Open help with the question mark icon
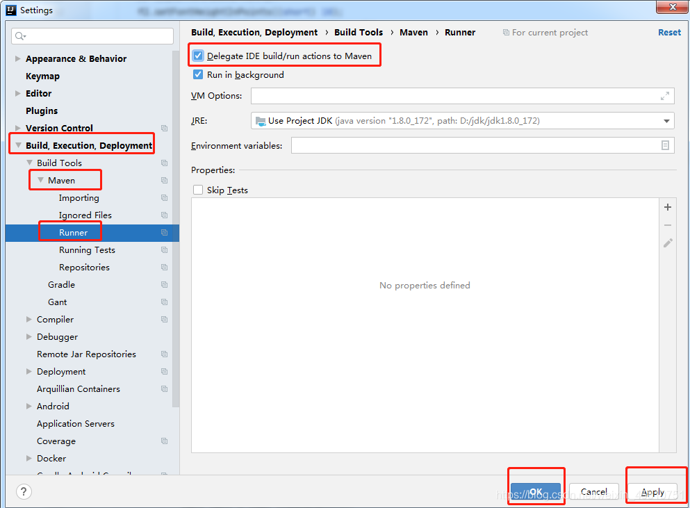The width and height of the screenshot is (690, 508). point(24,491)
